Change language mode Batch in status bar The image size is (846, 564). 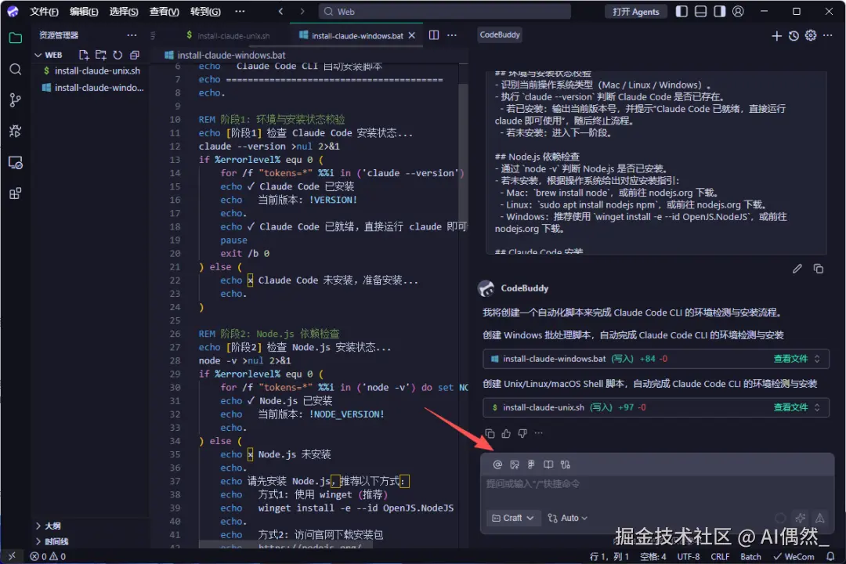(x=750, y=556)
